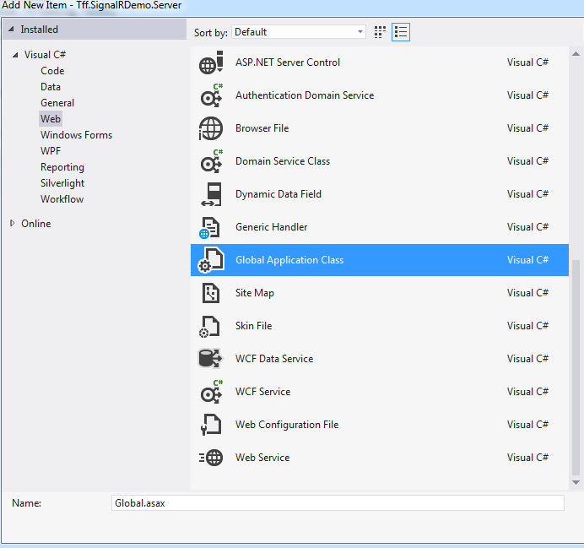This screenshot has width=584, height=548.
Task: Select the Site Map template icon
Action: (x=210, y=293)
